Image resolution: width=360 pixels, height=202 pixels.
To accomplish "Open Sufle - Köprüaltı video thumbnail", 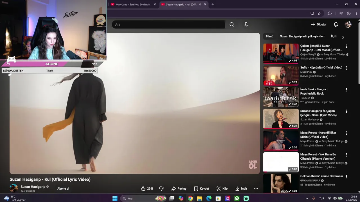I will point(281,75).
